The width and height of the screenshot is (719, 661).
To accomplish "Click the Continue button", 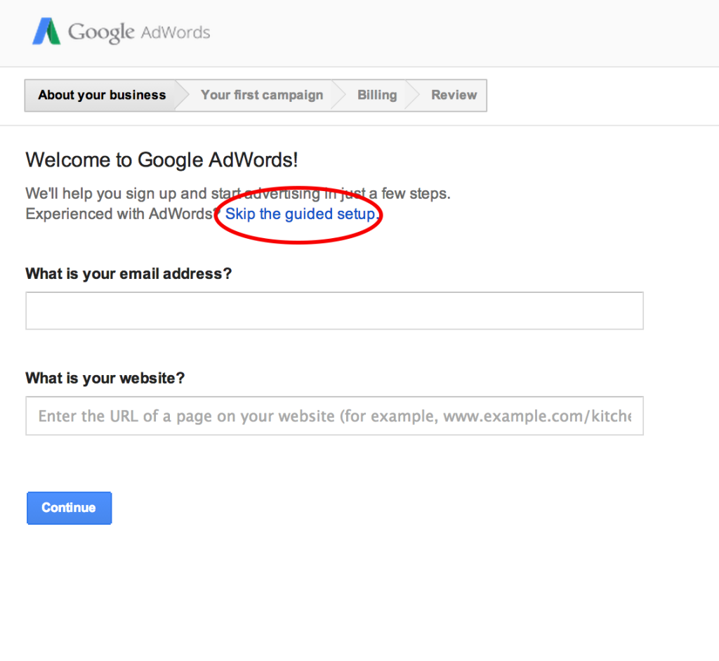I will click(x=70, y=508).
